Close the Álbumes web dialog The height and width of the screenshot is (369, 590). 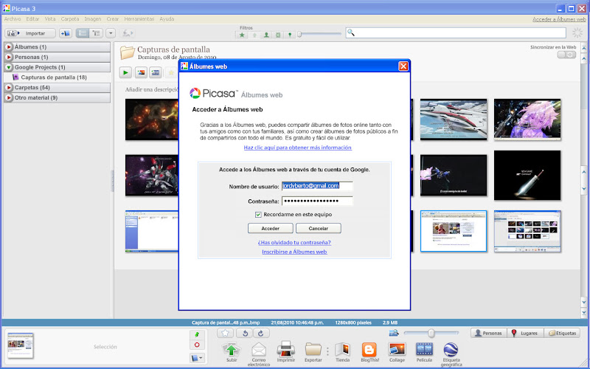pos(403,66)
